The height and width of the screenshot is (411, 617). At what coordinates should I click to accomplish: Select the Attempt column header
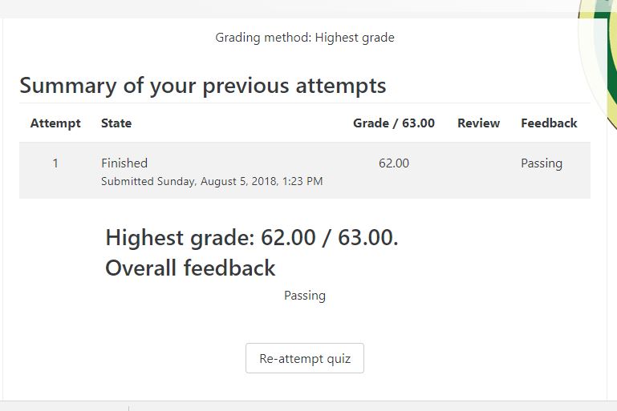[55, 123]
